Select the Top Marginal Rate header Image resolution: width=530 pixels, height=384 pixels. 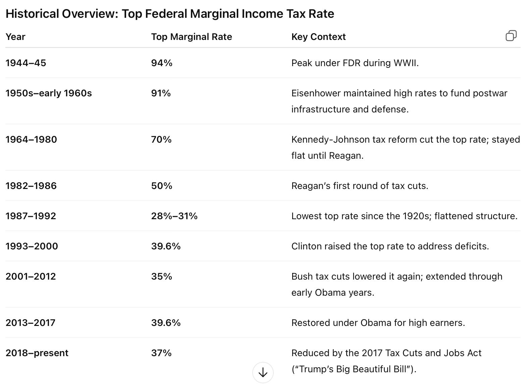[x=192, y=37]
